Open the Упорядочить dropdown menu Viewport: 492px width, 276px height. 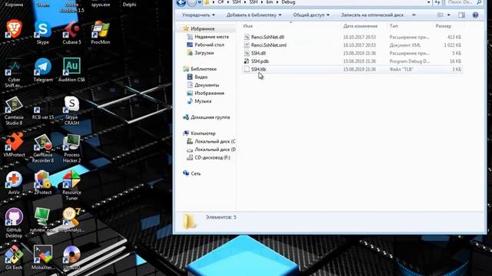tap(198, 15)
